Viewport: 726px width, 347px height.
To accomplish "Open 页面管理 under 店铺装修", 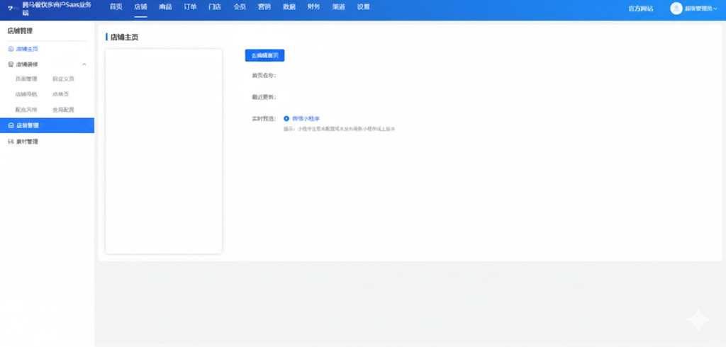I will point(26,79).
